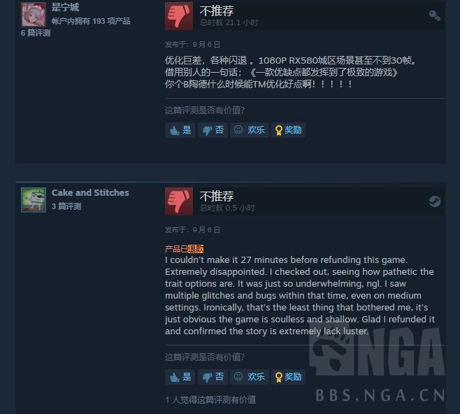Image resolution: width=460 pixels, height=414 pixels.
Task: Give 奖励 award to Cake and Stitches' review
Action: pyautogui.click(x=288, y=377)
